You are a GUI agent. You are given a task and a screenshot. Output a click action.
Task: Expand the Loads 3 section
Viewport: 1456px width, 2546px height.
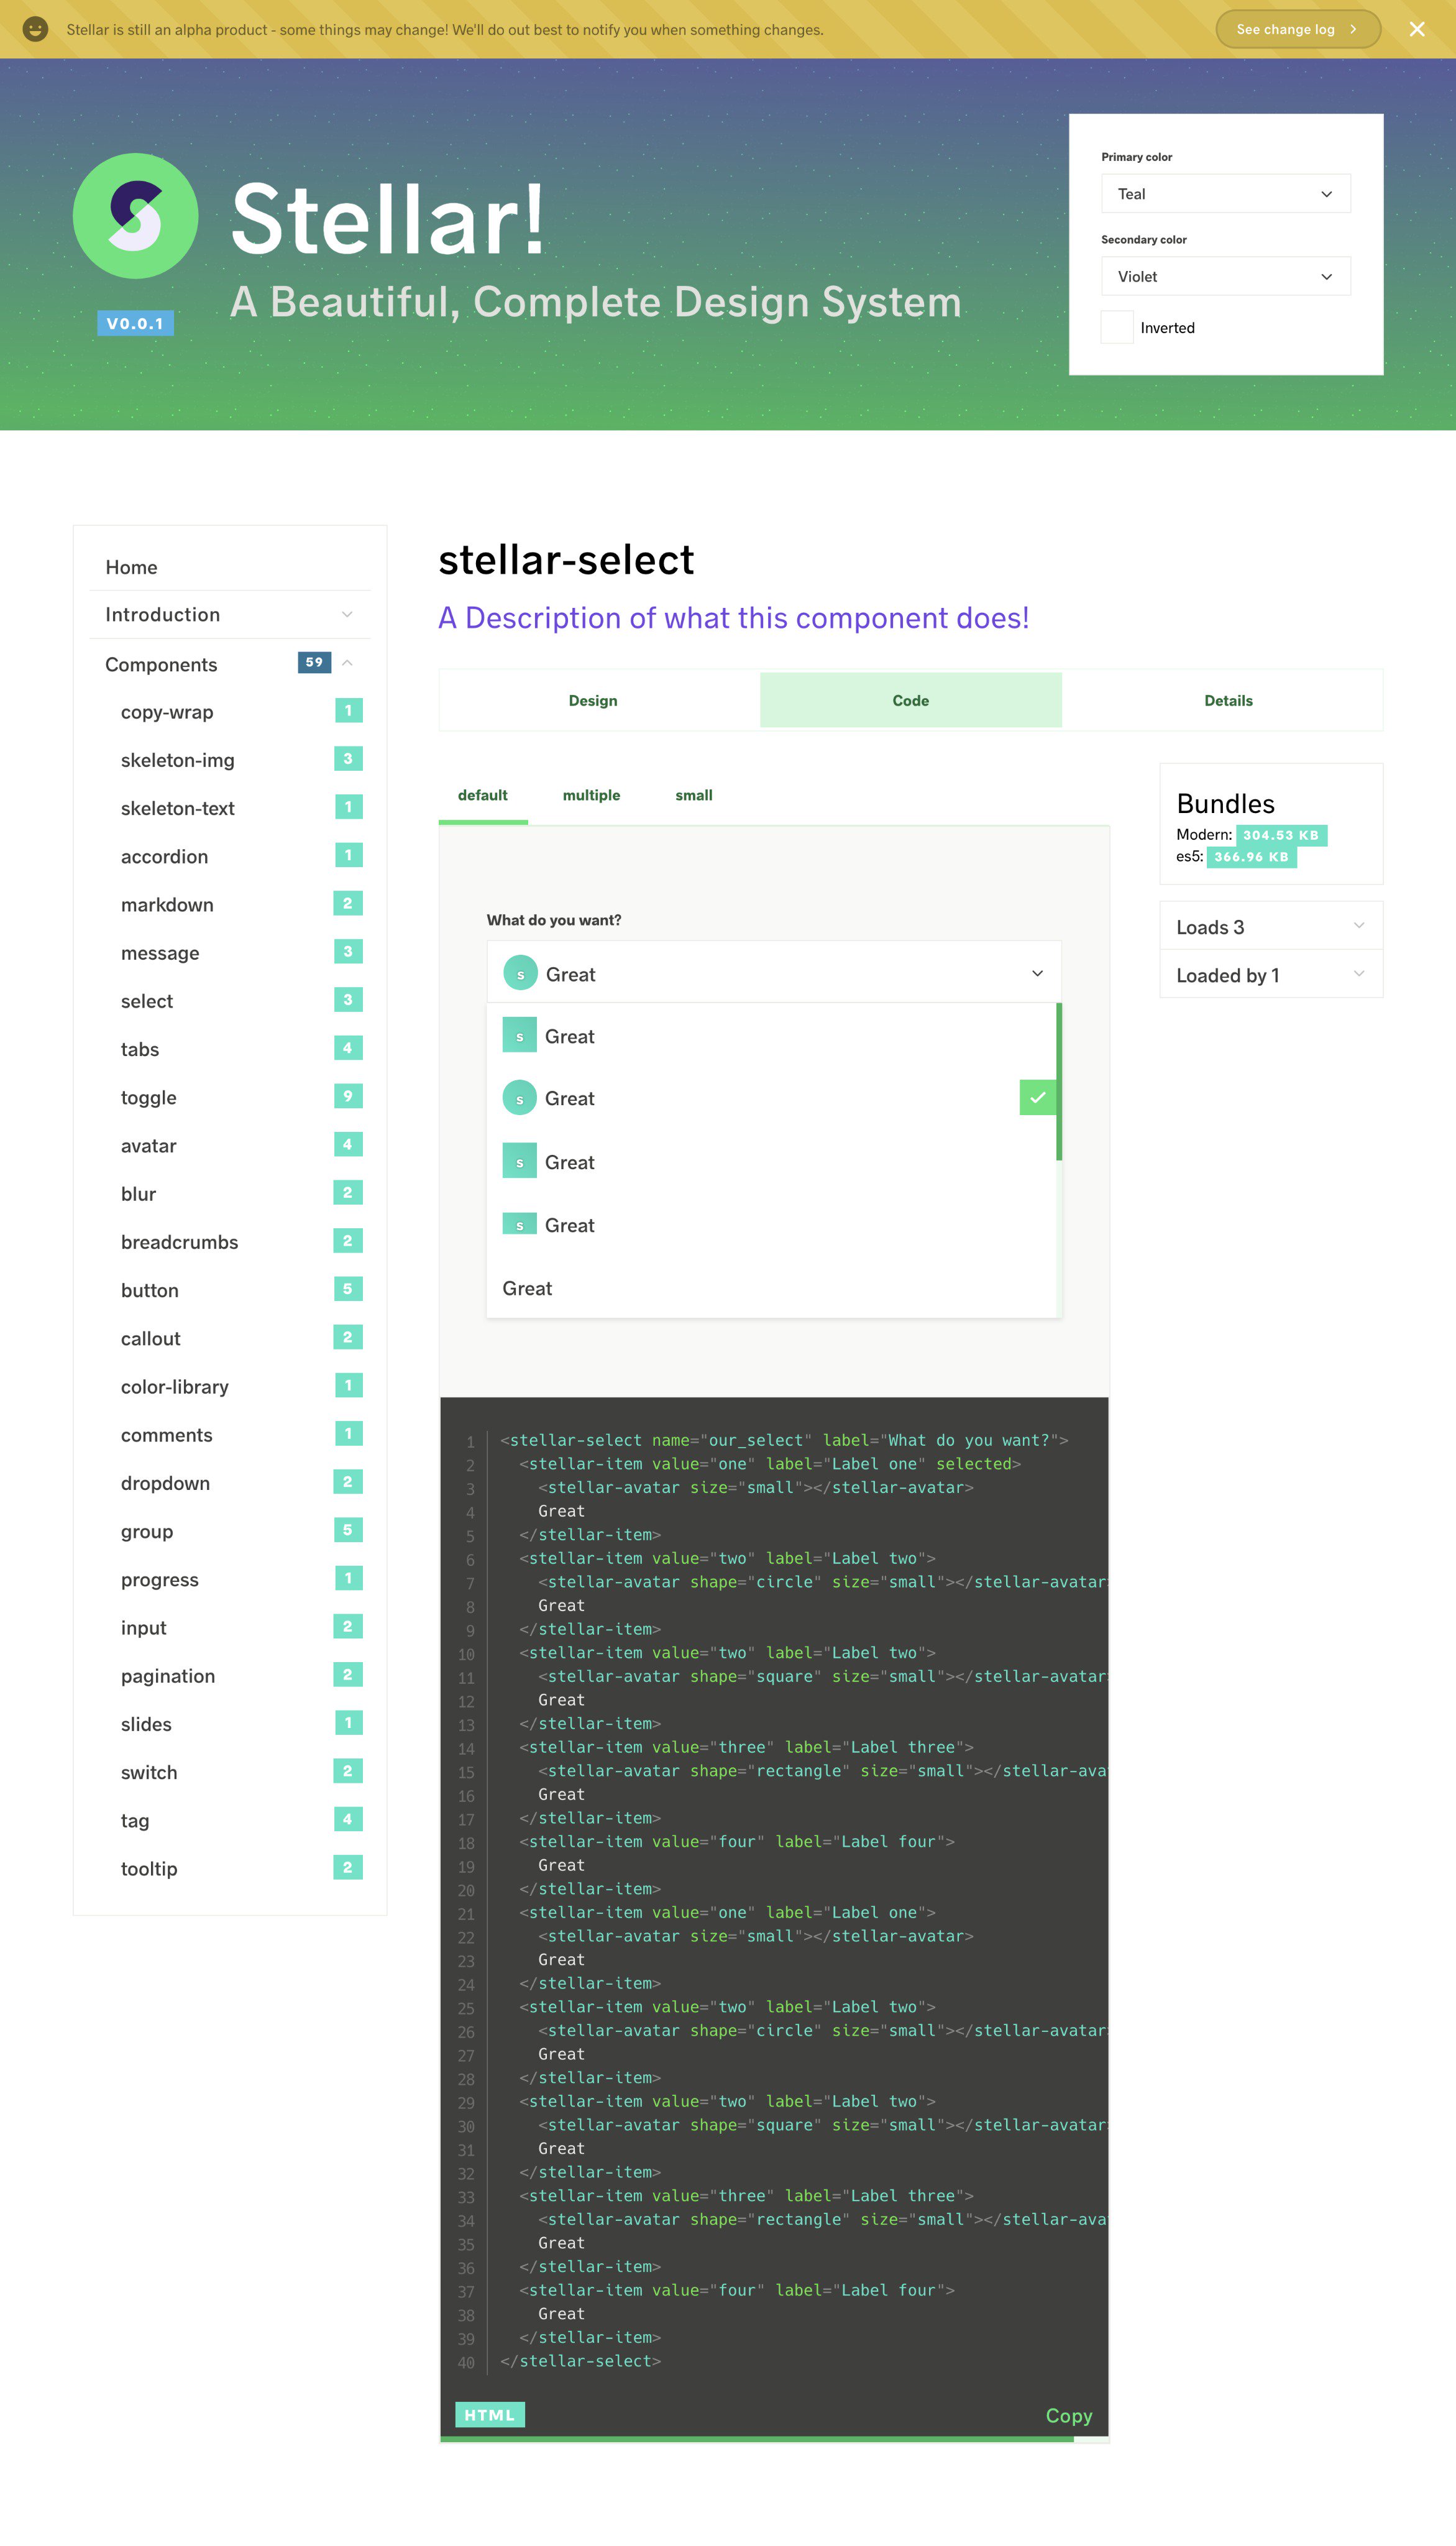pyautogui.click(x=1271, y=926)
